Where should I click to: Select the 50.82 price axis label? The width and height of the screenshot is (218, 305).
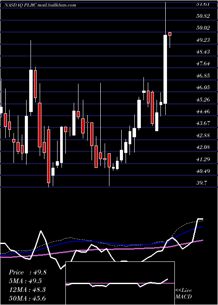(203, 16)
